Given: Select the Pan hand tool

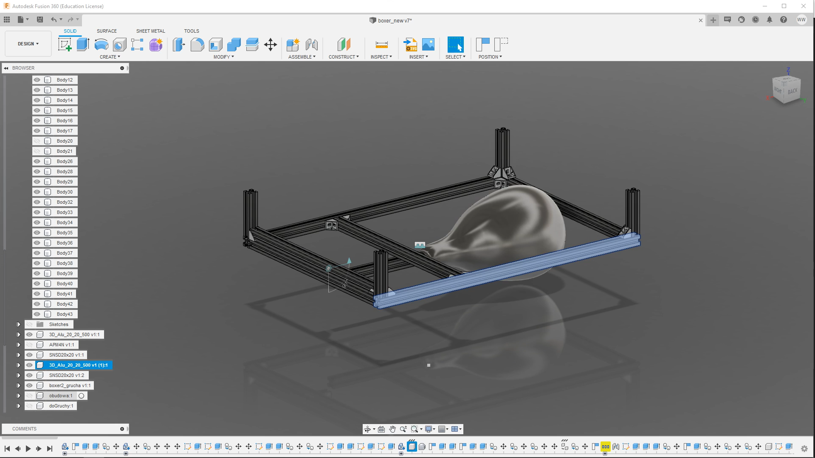Looking at the screenshot, I should [x=392, y=429].
